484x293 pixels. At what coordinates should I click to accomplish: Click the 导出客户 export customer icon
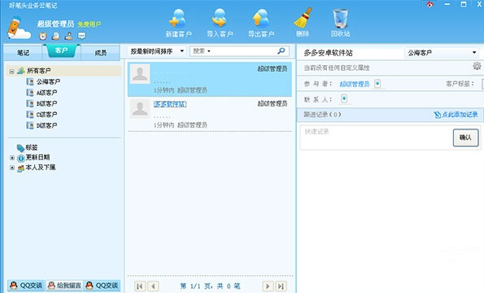(261, 19)
